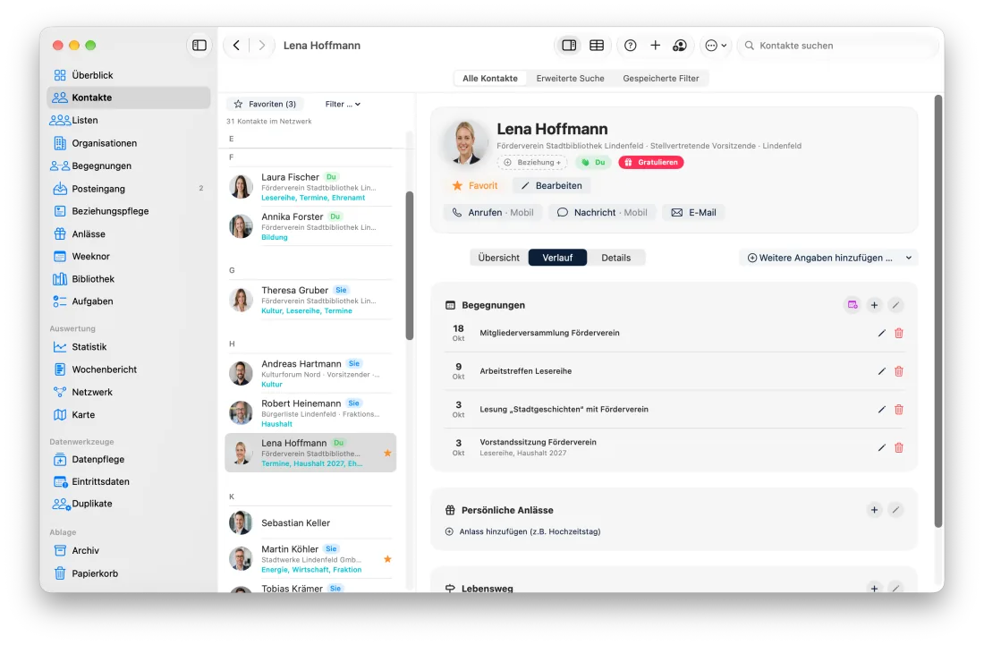
Task: Go forward with the right chevron arrow
Action: [262, 45]
